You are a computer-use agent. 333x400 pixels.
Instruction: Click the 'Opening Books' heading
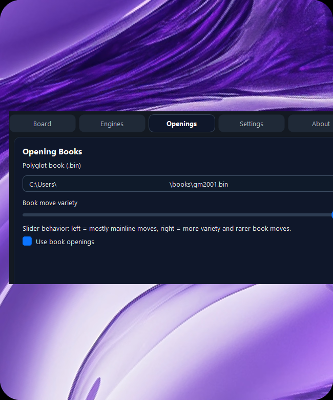click(x=52, y=151)
